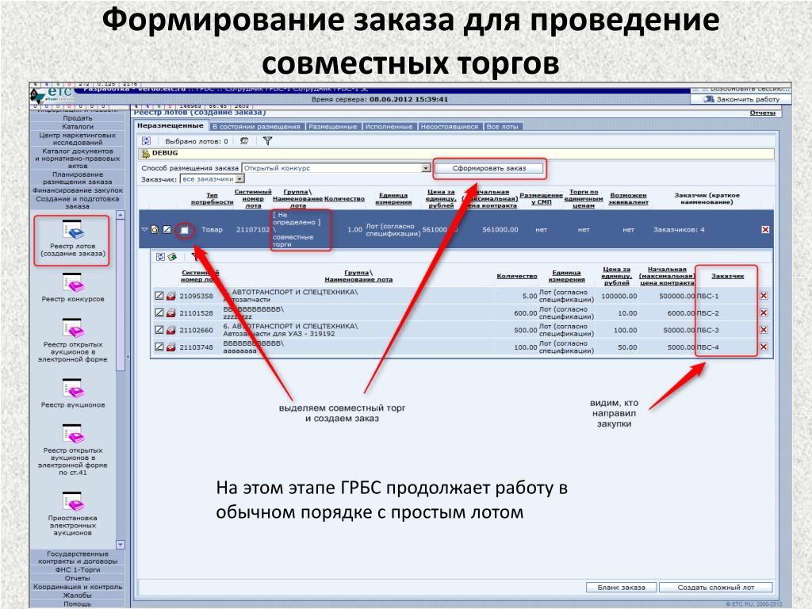Click edit icon on lot 21107102 row
812x609 pixels.
coord(167,229)
